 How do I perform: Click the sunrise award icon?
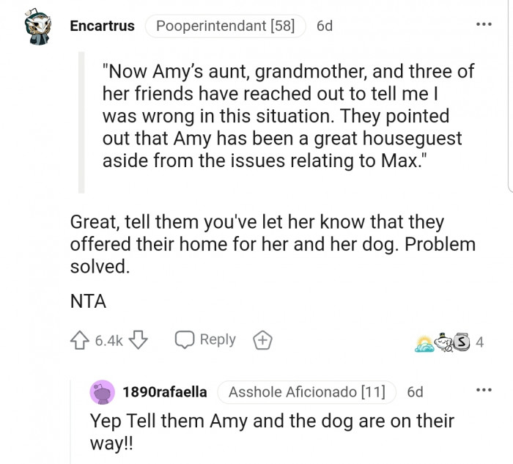426,342
